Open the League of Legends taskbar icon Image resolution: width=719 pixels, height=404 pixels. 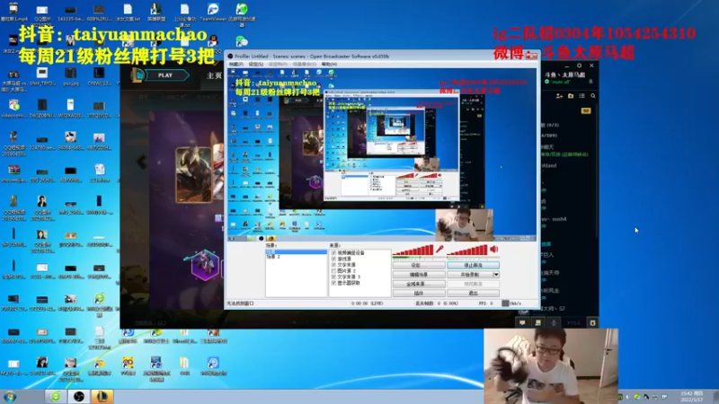coord(102,396)
